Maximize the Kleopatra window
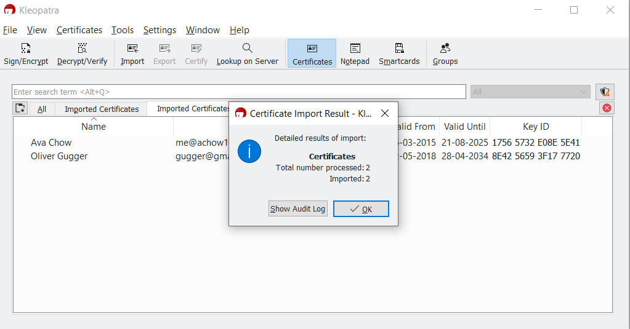 [574, 10]
